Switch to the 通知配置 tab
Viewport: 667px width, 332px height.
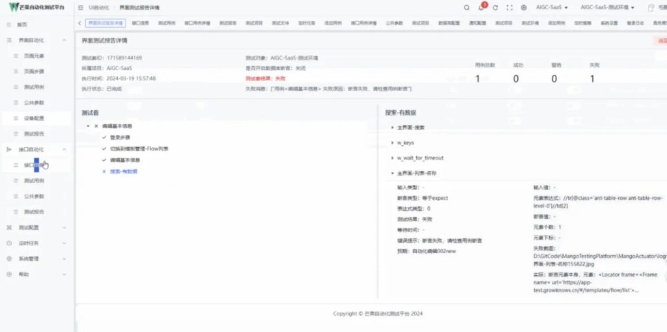pos(477,23)
